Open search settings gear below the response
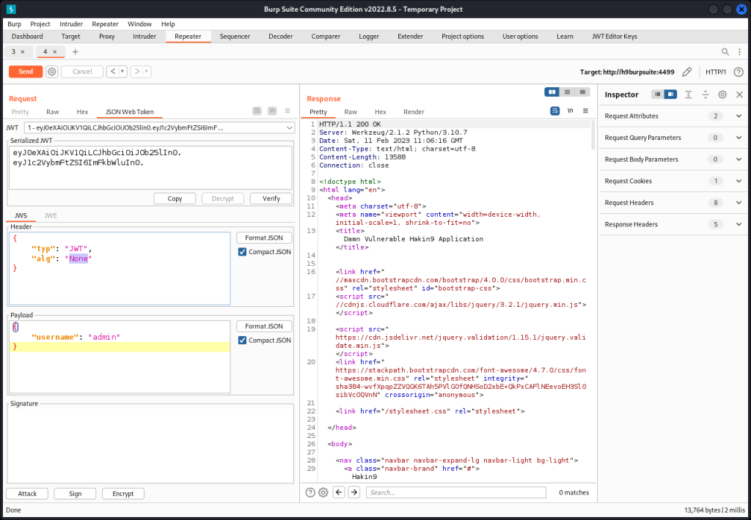Image resolution: width=751 pixels, height=520 pixels. (323, 493)
